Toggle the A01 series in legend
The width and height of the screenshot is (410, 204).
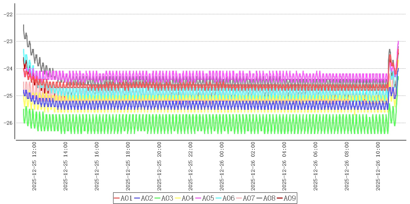click(126, 198)
